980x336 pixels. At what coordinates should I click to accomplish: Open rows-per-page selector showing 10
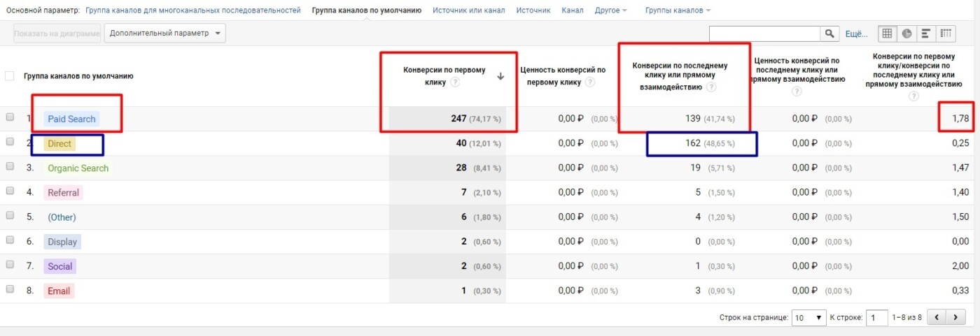coord(809,317)
